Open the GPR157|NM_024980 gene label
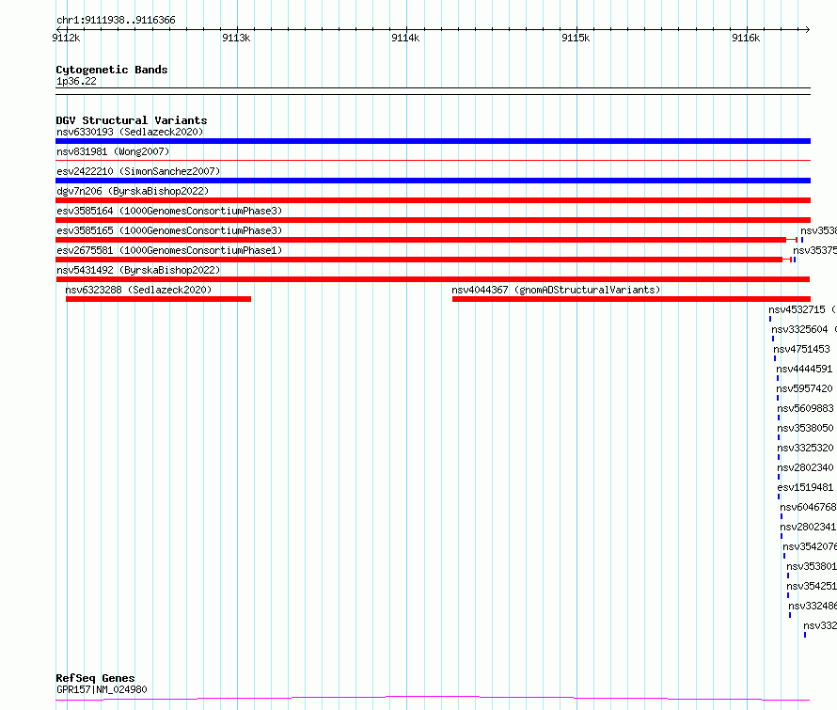Screen dimensions: 837x710 [x=102, y=689]
